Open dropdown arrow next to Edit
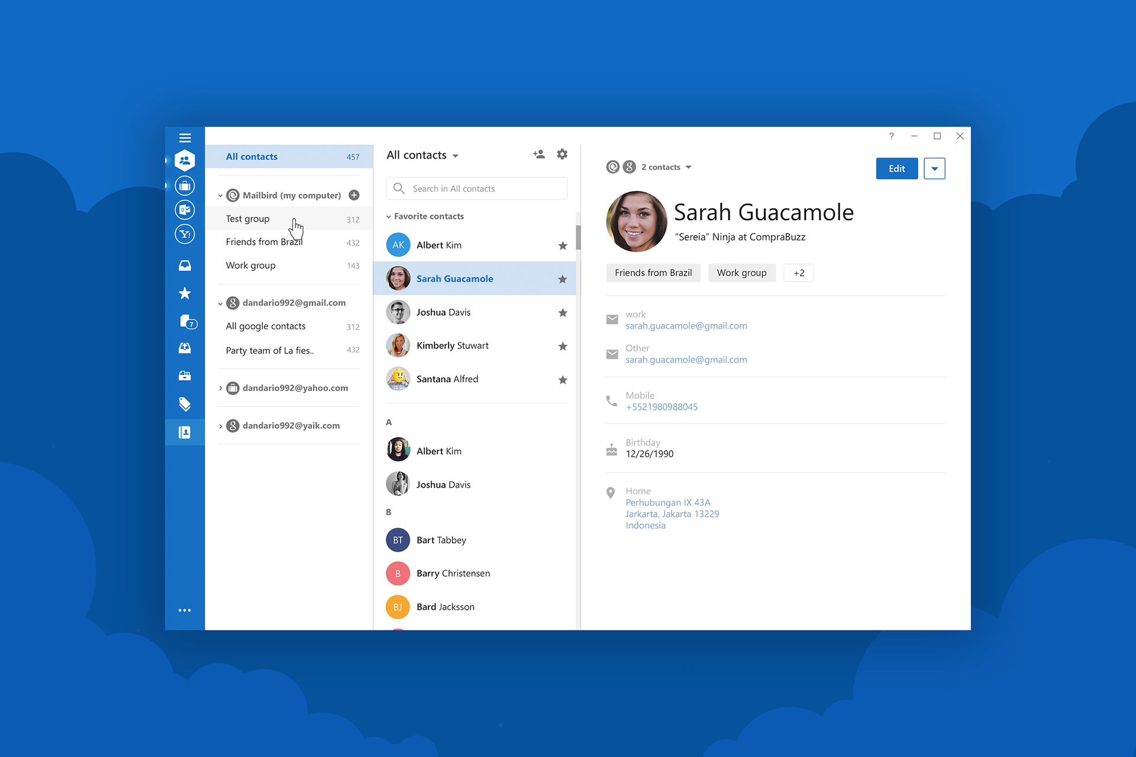The width and height of the screenshot is (1136, 757). (x=934, y=169)
